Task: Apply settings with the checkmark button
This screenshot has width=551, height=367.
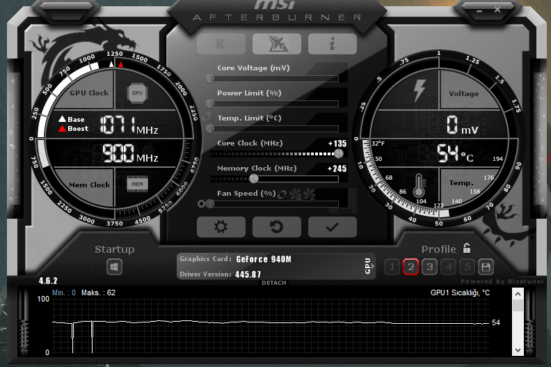Action: [333, 227]
